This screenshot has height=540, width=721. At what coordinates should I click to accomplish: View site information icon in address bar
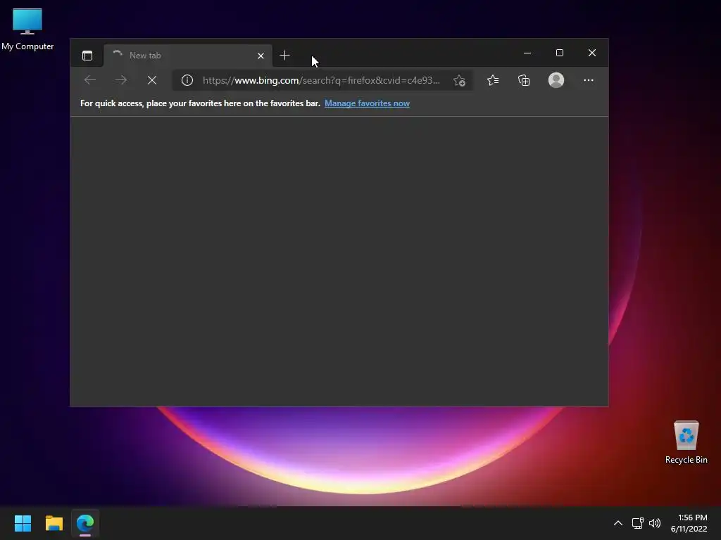[187, 80]
